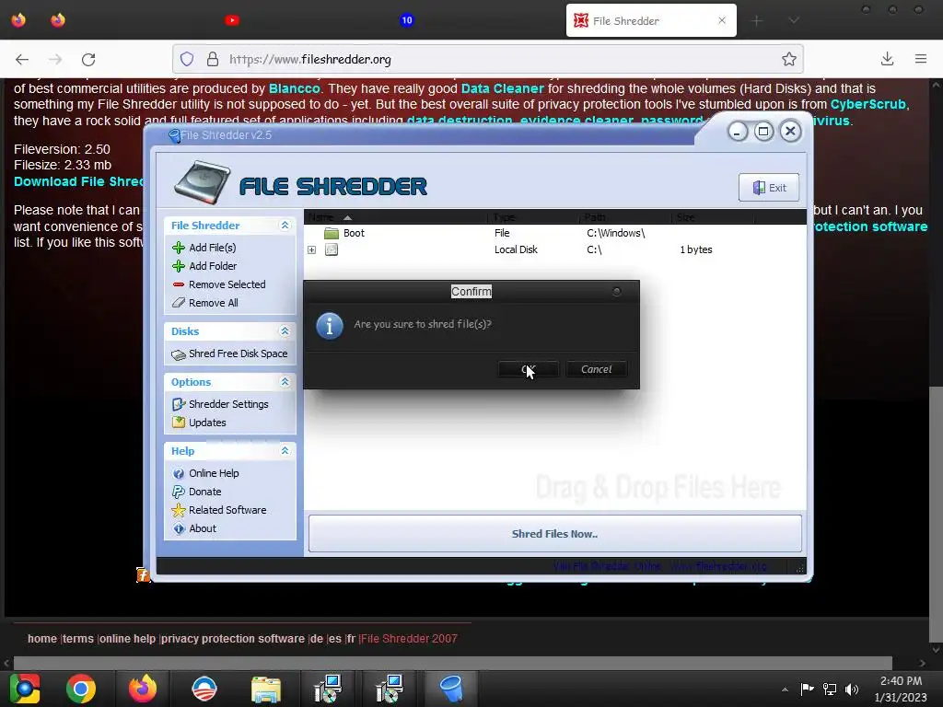Click the webpage vertical scrollbar thumb

(936, 514)
